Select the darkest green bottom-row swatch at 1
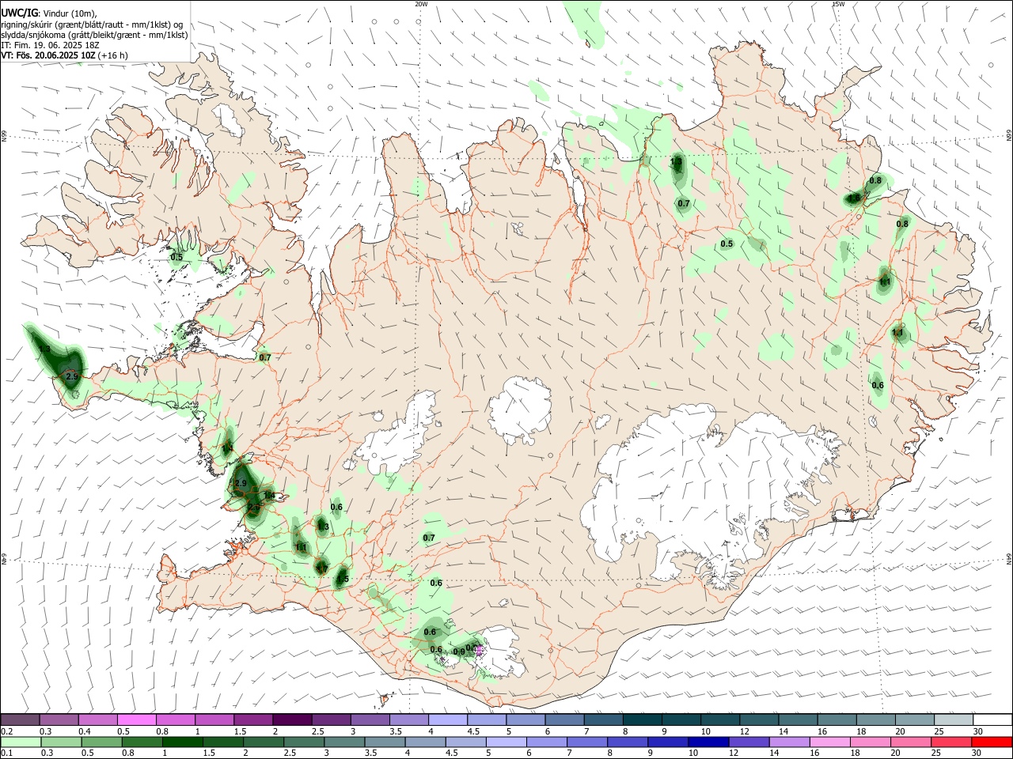The image size is (1013, 759). [182, 742]
